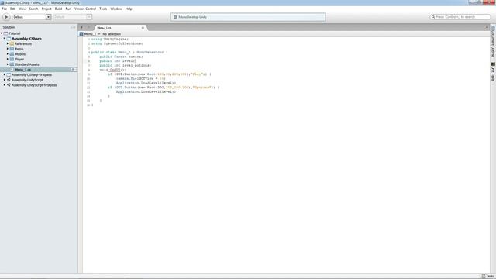Open the Default runtime target dropdown
Screen dimensions: 496x279
[x=73, y=17]
